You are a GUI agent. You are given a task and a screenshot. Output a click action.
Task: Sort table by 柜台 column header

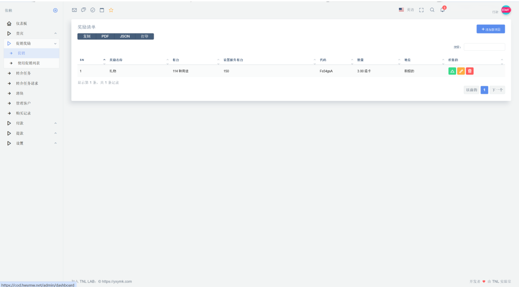176,60
